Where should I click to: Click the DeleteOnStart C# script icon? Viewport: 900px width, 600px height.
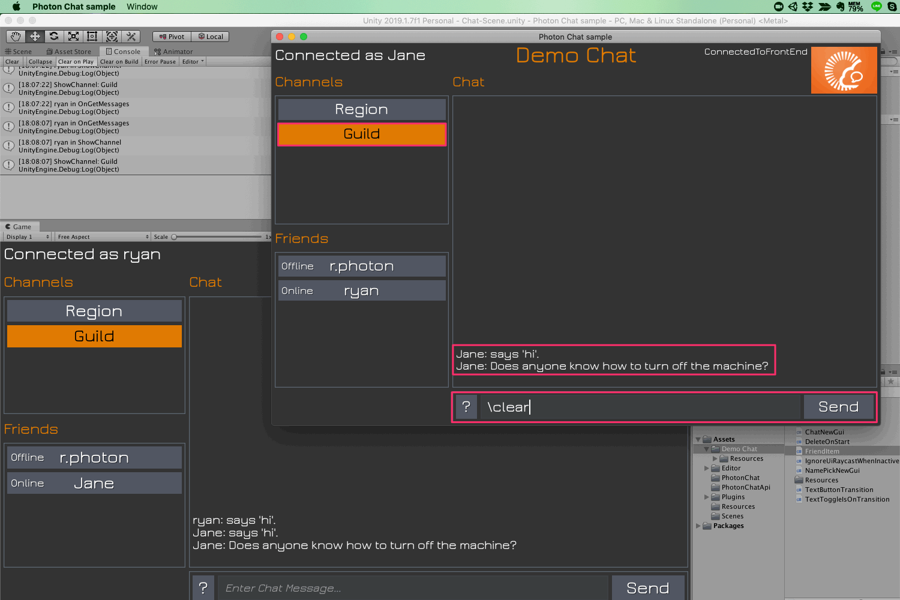pyautogui.click(x=799, y=442)
